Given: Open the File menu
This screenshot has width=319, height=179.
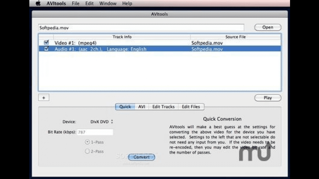Looking at the screenshot, I should (x=76, y=3).
